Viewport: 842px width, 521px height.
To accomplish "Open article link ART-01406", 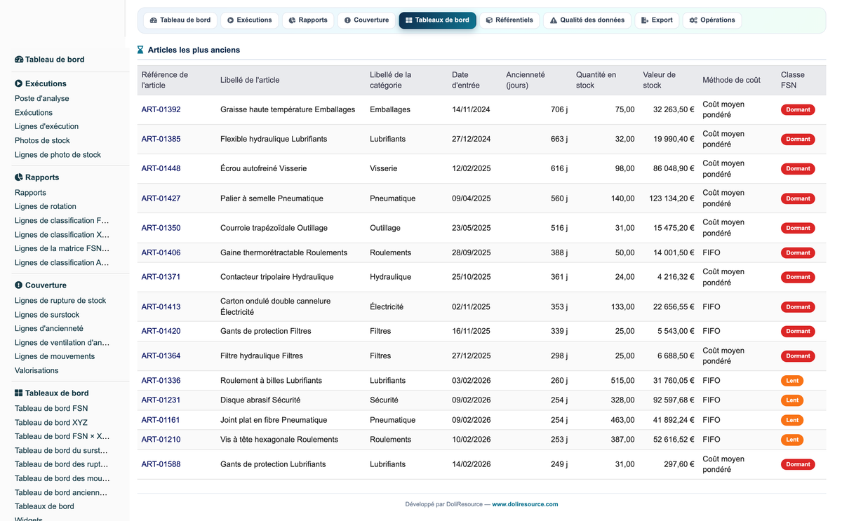I will 161,252.
